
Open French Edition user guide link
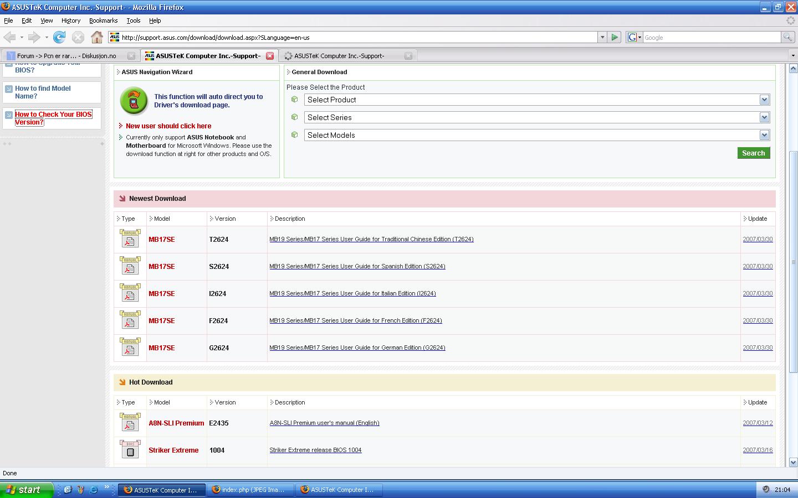point(356,321)
